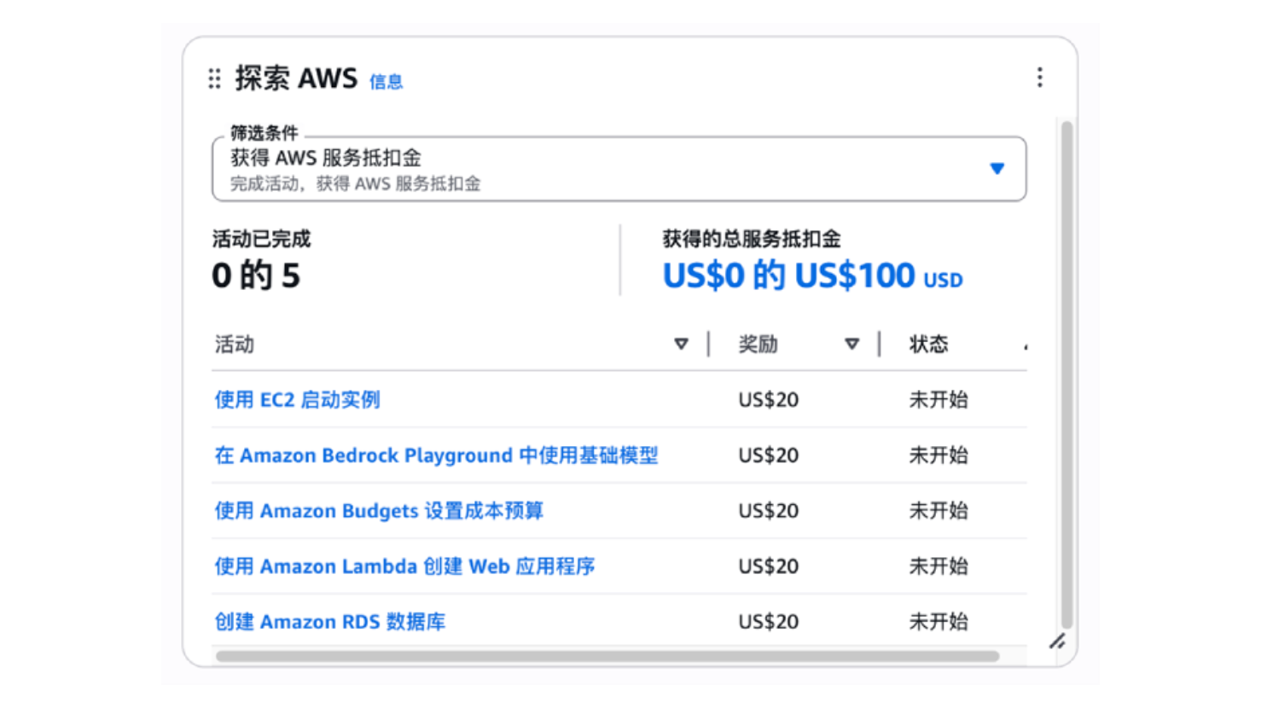The height and width of the screenshot is (708, 1261).
Task: Open the widget's three-dot options menu
Action: pyautogui.click(x=1039, y=78)
